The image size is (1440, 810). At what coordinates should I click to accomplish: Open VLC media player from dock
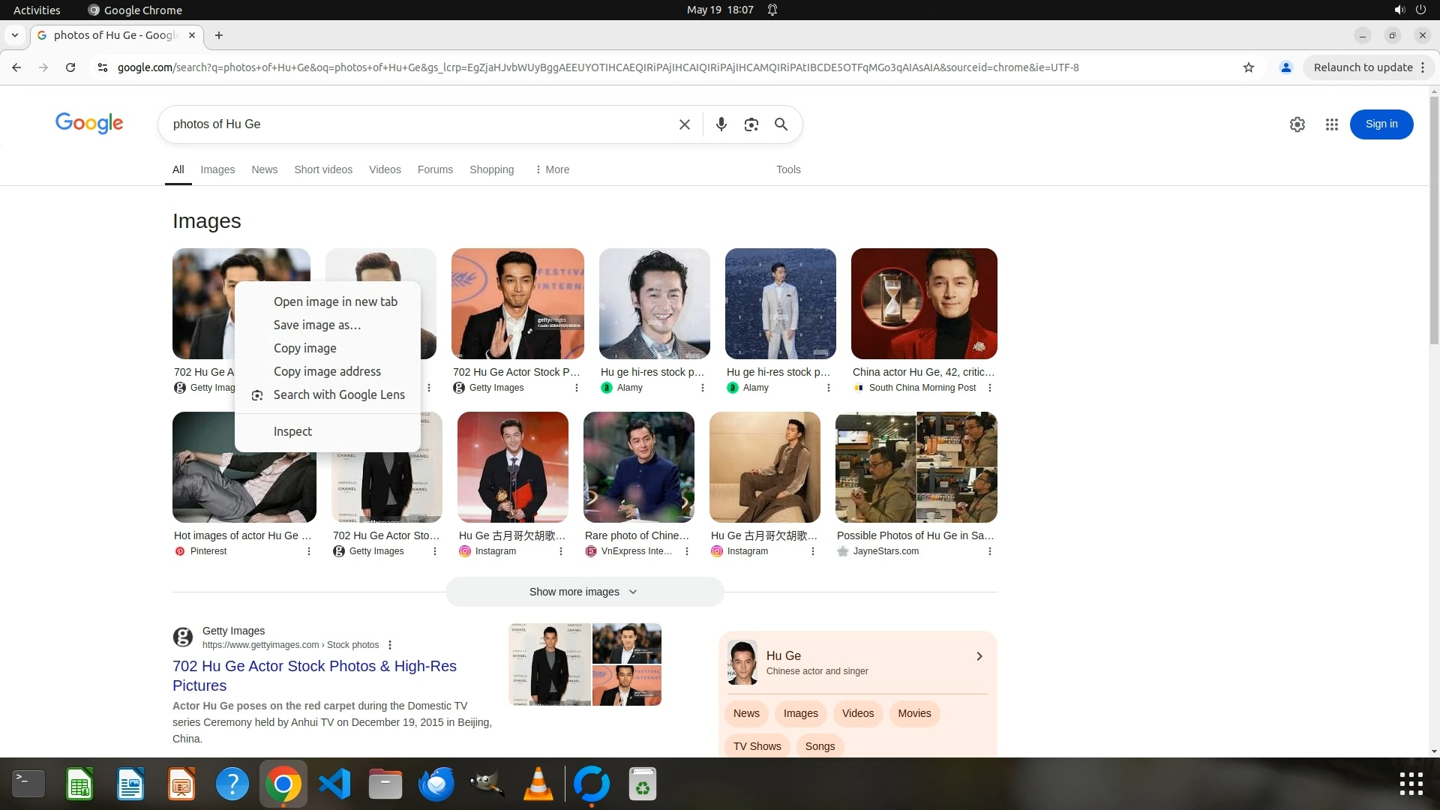click(x=538, y=784)
